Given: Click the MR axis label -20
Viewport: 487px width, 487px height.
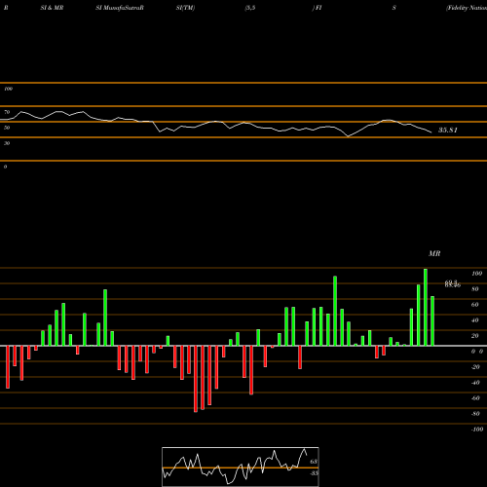Looking at the screenshot, I should (475, 367).
